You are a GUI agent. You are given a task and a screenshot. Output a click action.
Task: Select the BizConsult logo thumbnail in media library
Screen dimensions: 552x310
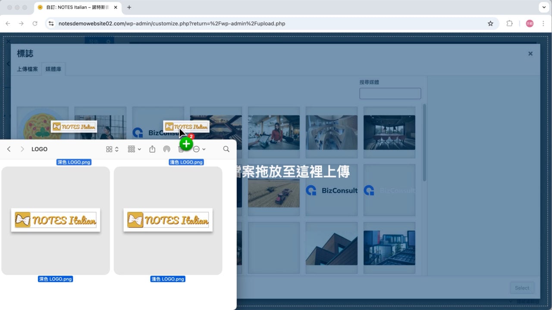click(x=331, y=190)
